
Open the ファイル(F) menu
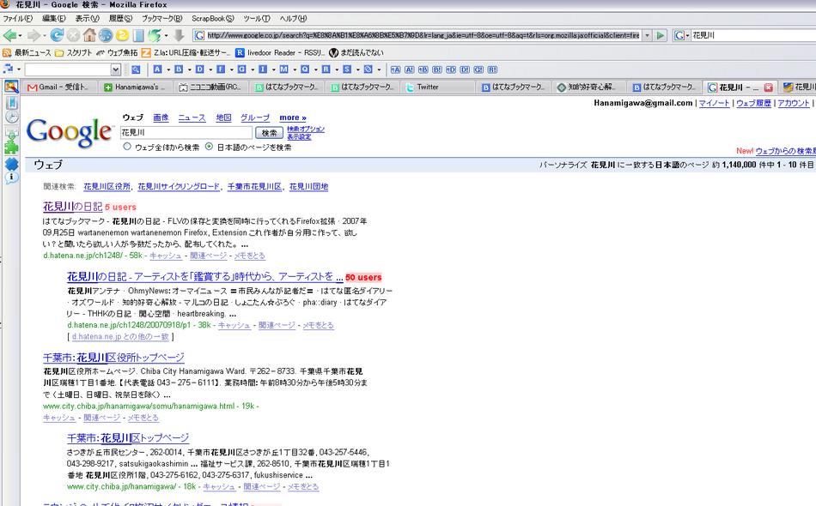[18, 18]
